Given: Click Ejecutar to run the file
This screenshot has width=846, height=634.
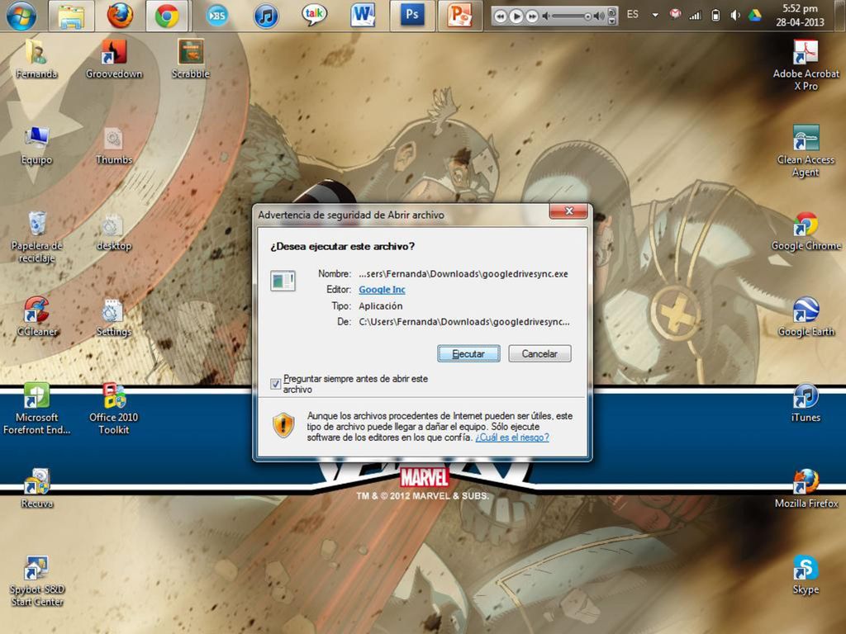Looking at the screenshot, I should (x=468, y=353).
